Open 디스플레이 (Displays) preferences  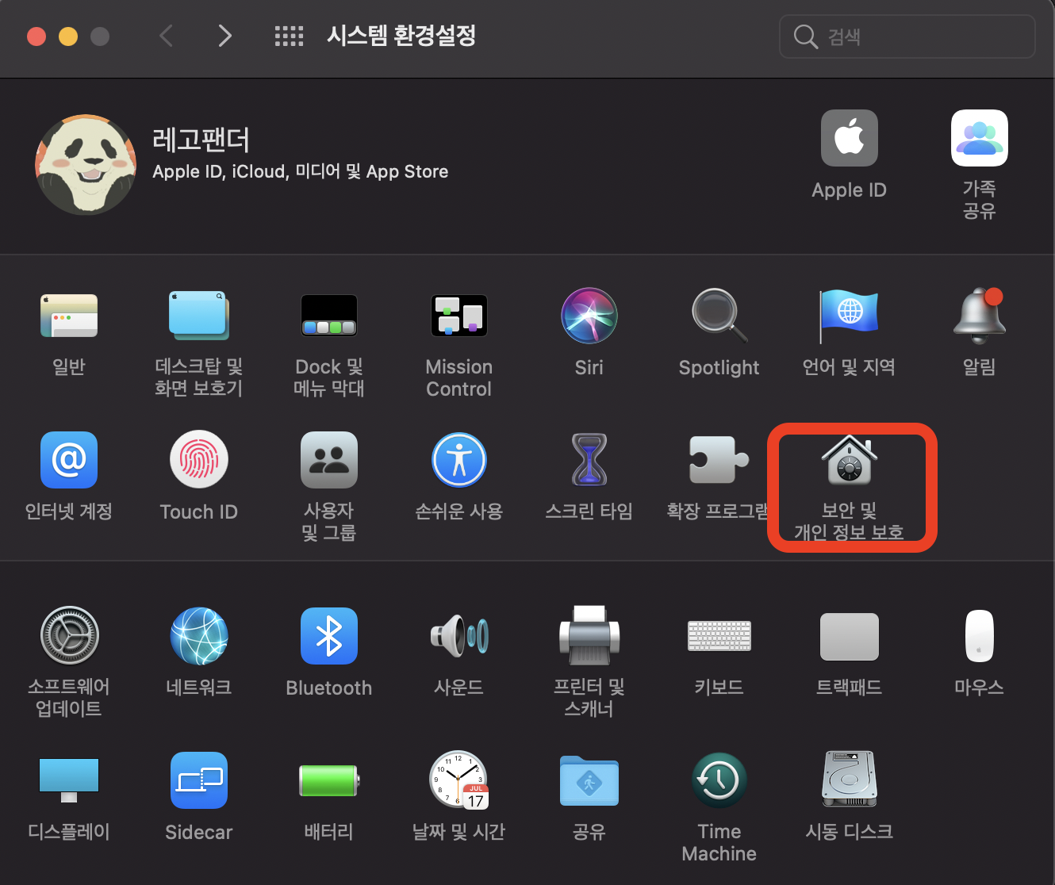coord(69,780)
